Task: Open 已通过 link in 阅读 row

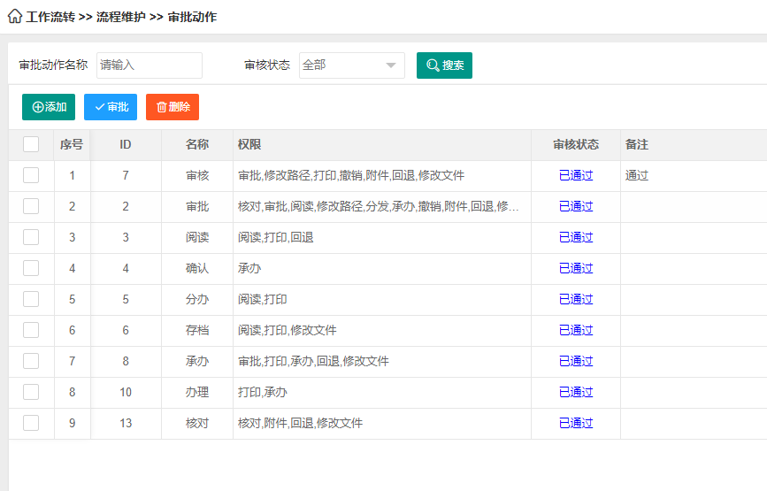Action: point(576,237)
